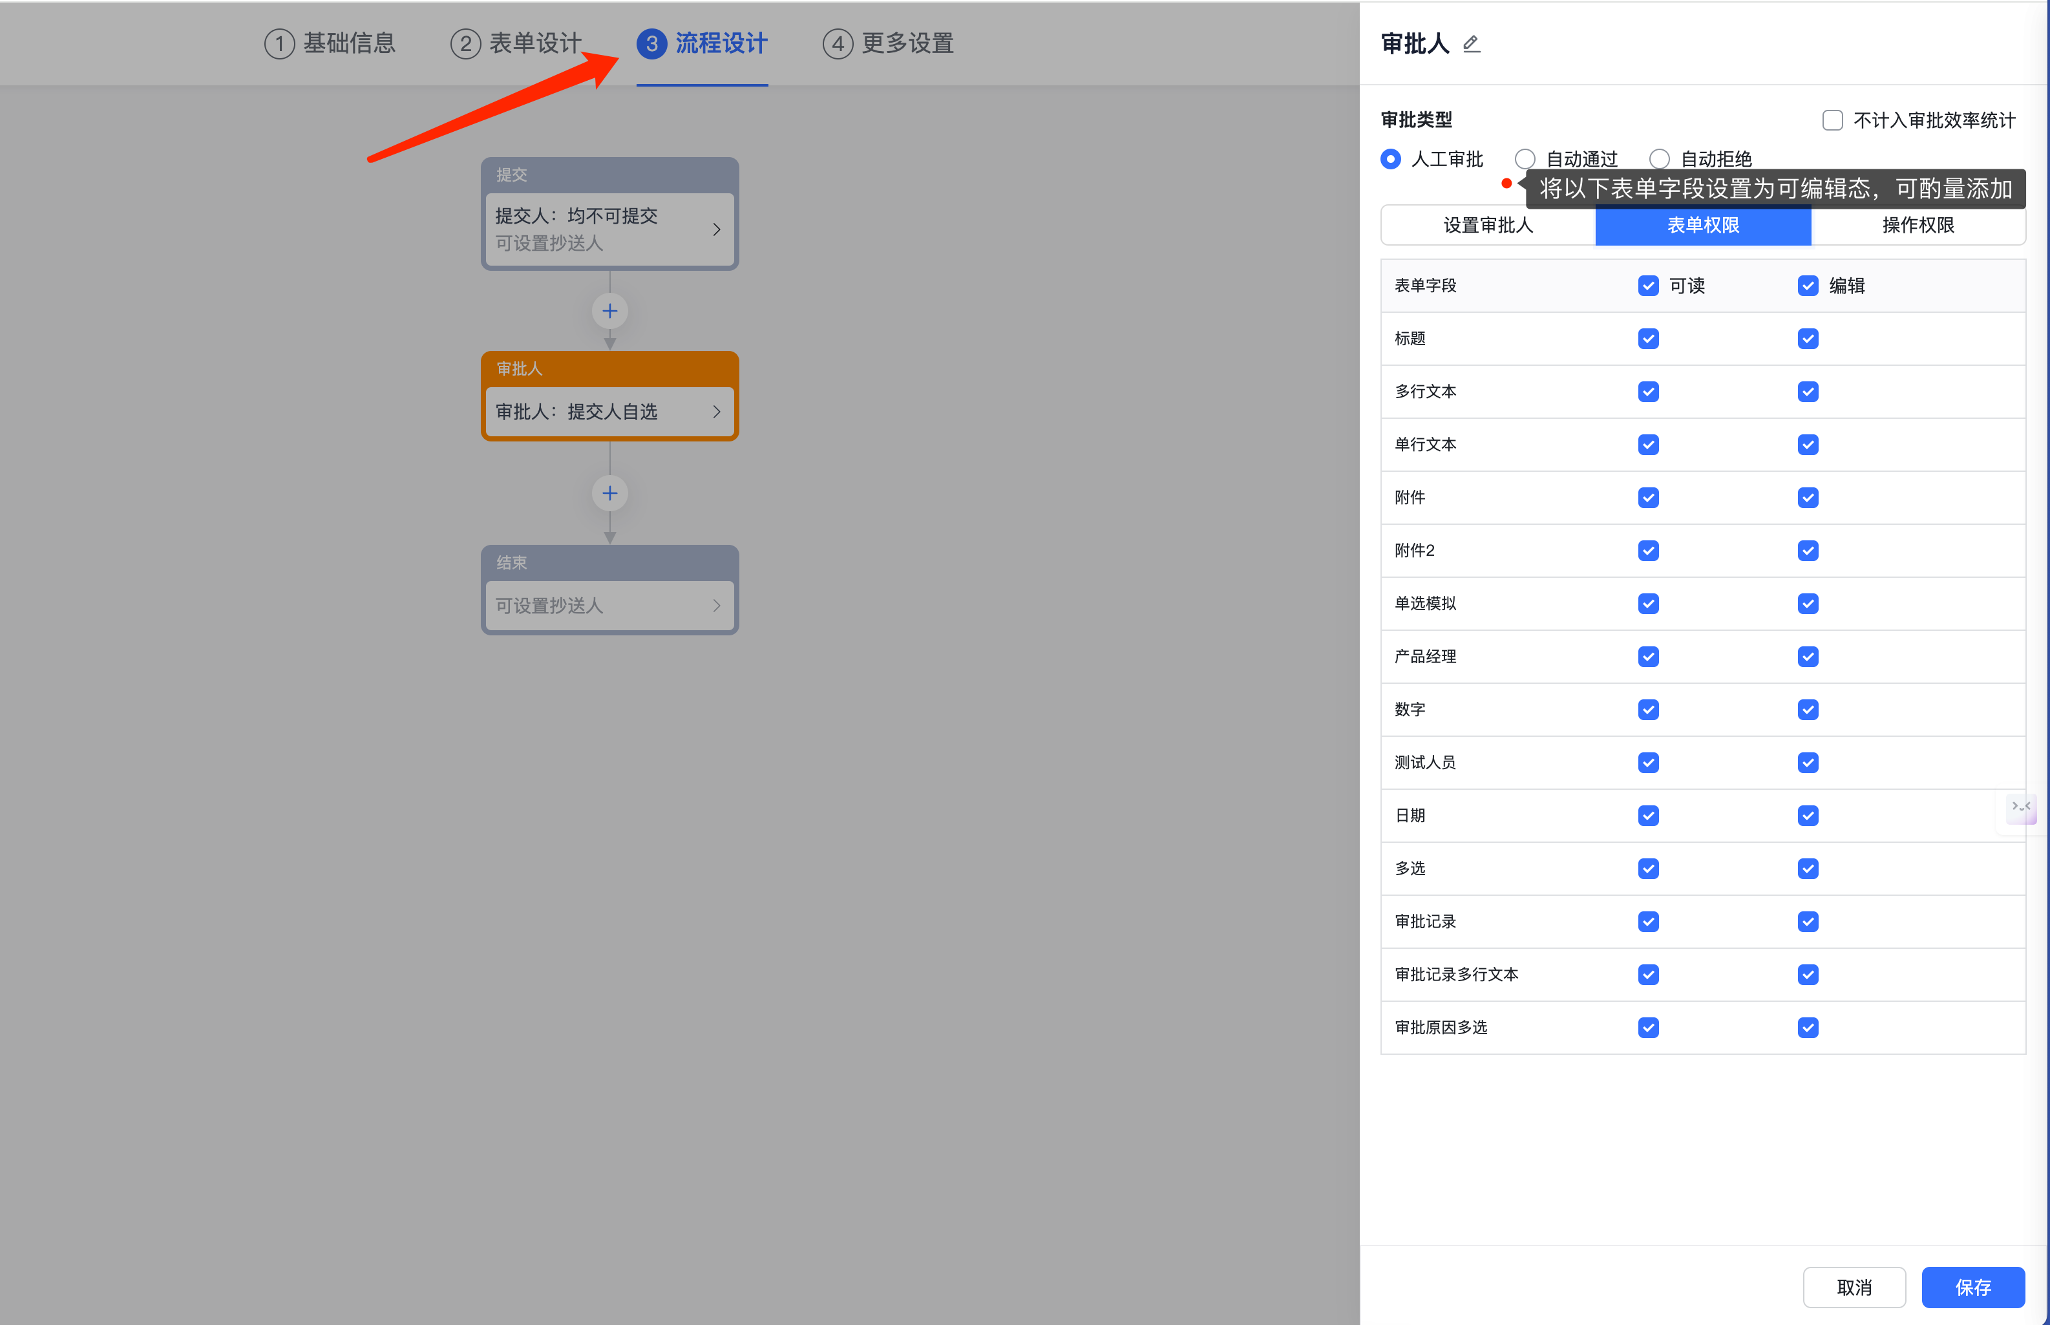The image size is (2050, 1325).
Task: Uncheck 编辑 for the 多选 field
Action: click(x=1808, y=869)
